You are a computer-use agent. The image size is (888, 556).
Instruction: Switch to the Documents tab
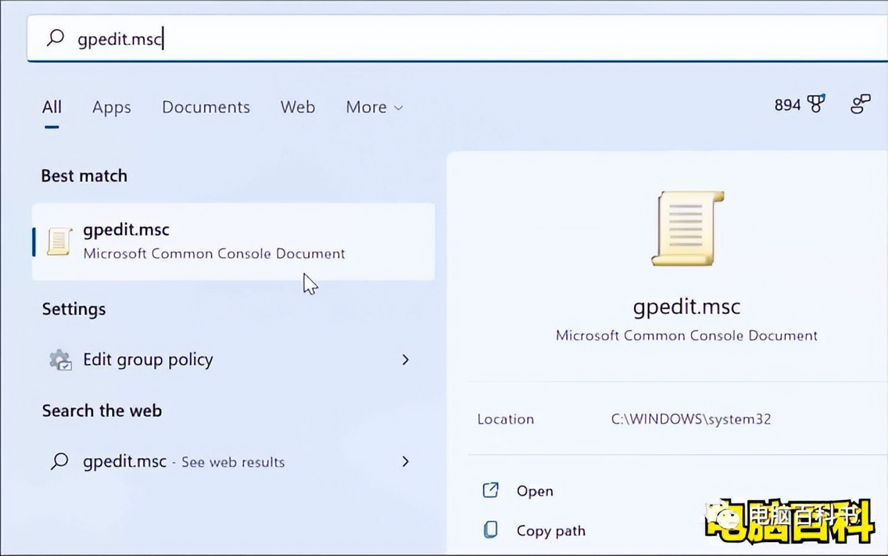click(x=206, y=107)
